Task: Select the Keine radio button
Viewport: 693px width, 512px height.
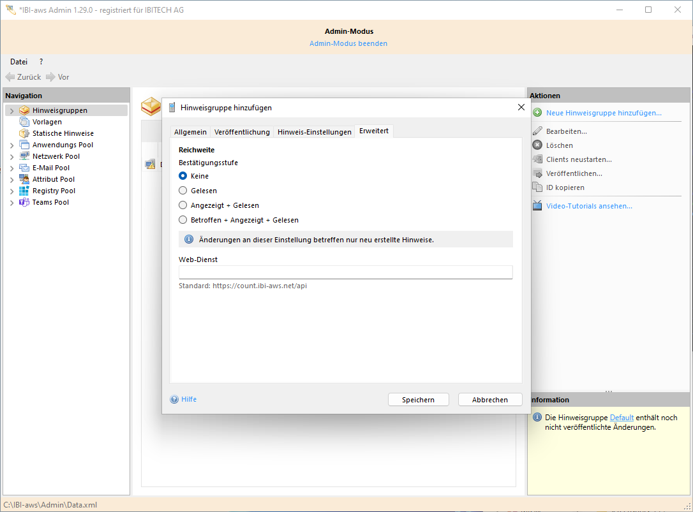Action: [x=183, y=176]
